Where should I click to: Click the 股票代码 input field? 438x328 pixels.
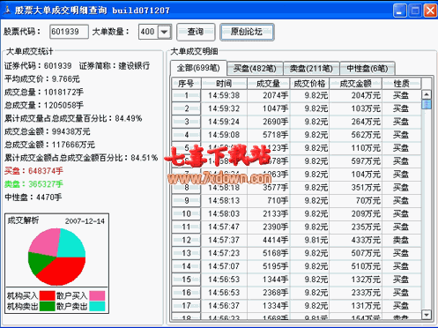pos(69,32)
